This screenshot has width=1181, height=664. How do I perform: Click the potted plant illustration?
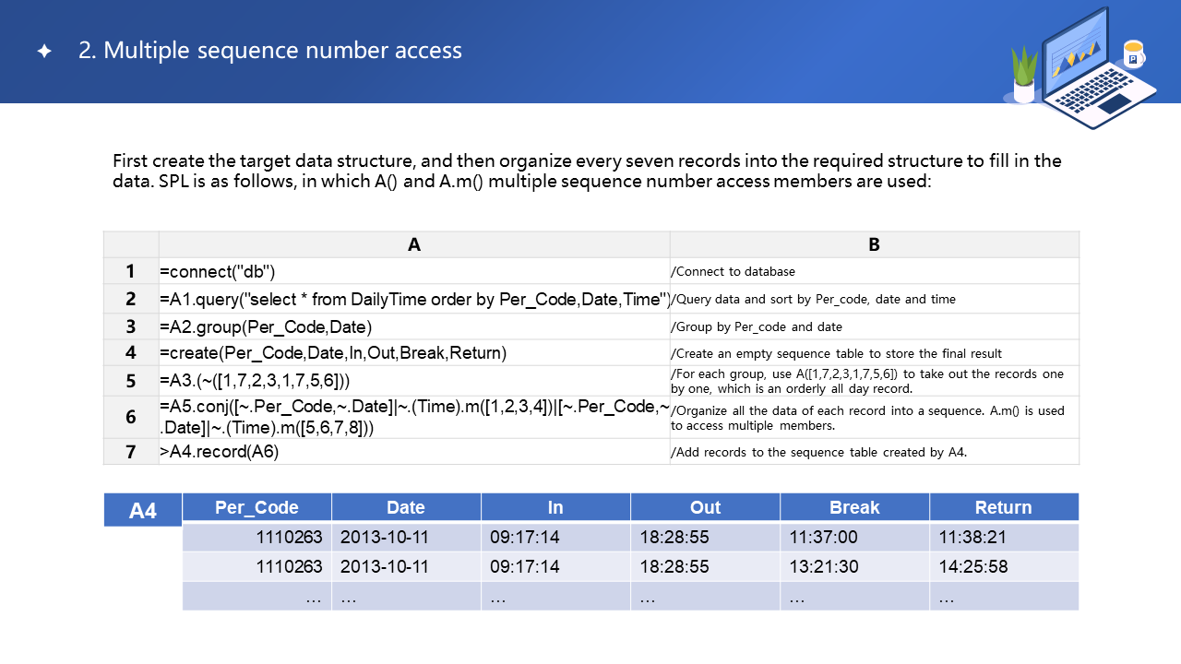[x=1024, y=76]
